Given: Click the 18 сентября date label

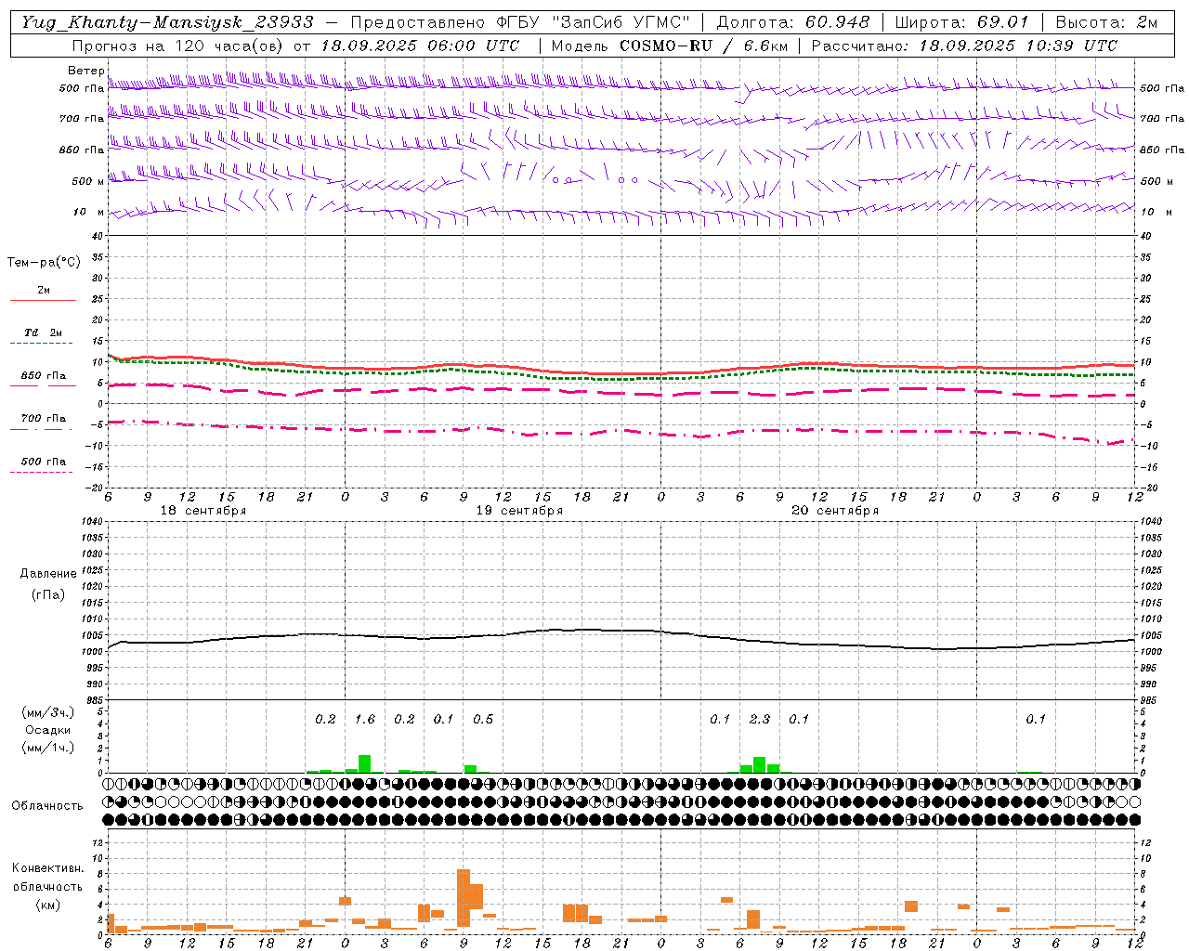Looking at the screenshot, I should (x=203, y=511).
